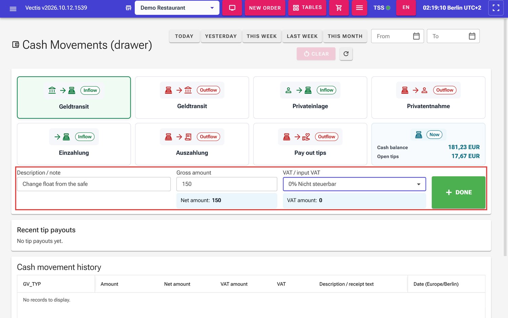Filter by This Week

[x=262, y=36]
